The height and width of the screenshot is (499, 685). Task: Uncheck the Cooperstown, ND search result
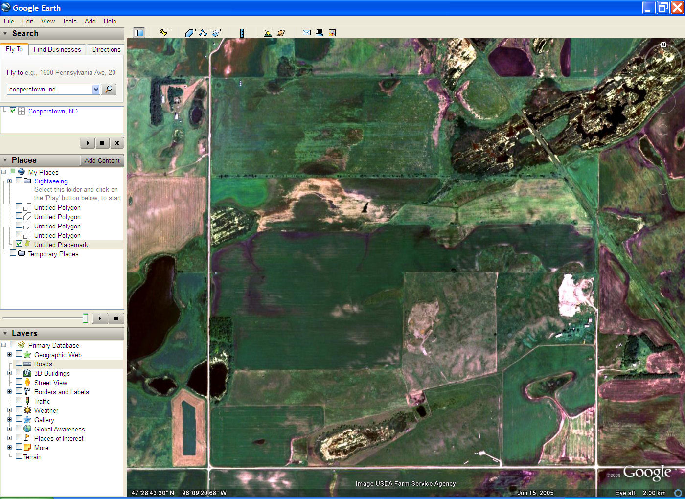pyautogui.click(x=13, y=111)
